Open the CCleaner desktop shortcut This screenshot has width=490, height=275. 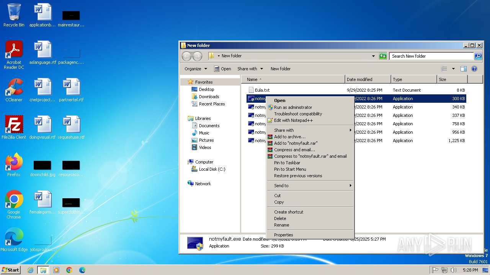click(x=14, y=90)
